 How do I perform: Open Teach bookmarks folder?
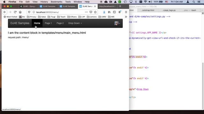[61, 17]
